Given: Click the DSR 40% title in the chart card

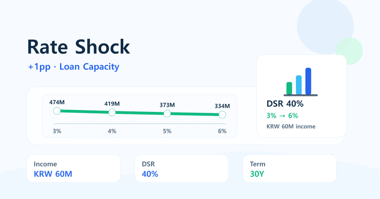Looking at the screenshot, I should [285, 104].
